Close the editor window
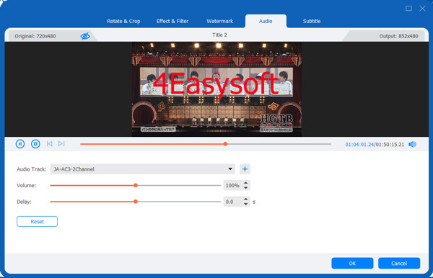The width and height of the screenshot is (433, 278). pyautogui.click(x=422, y=8)
